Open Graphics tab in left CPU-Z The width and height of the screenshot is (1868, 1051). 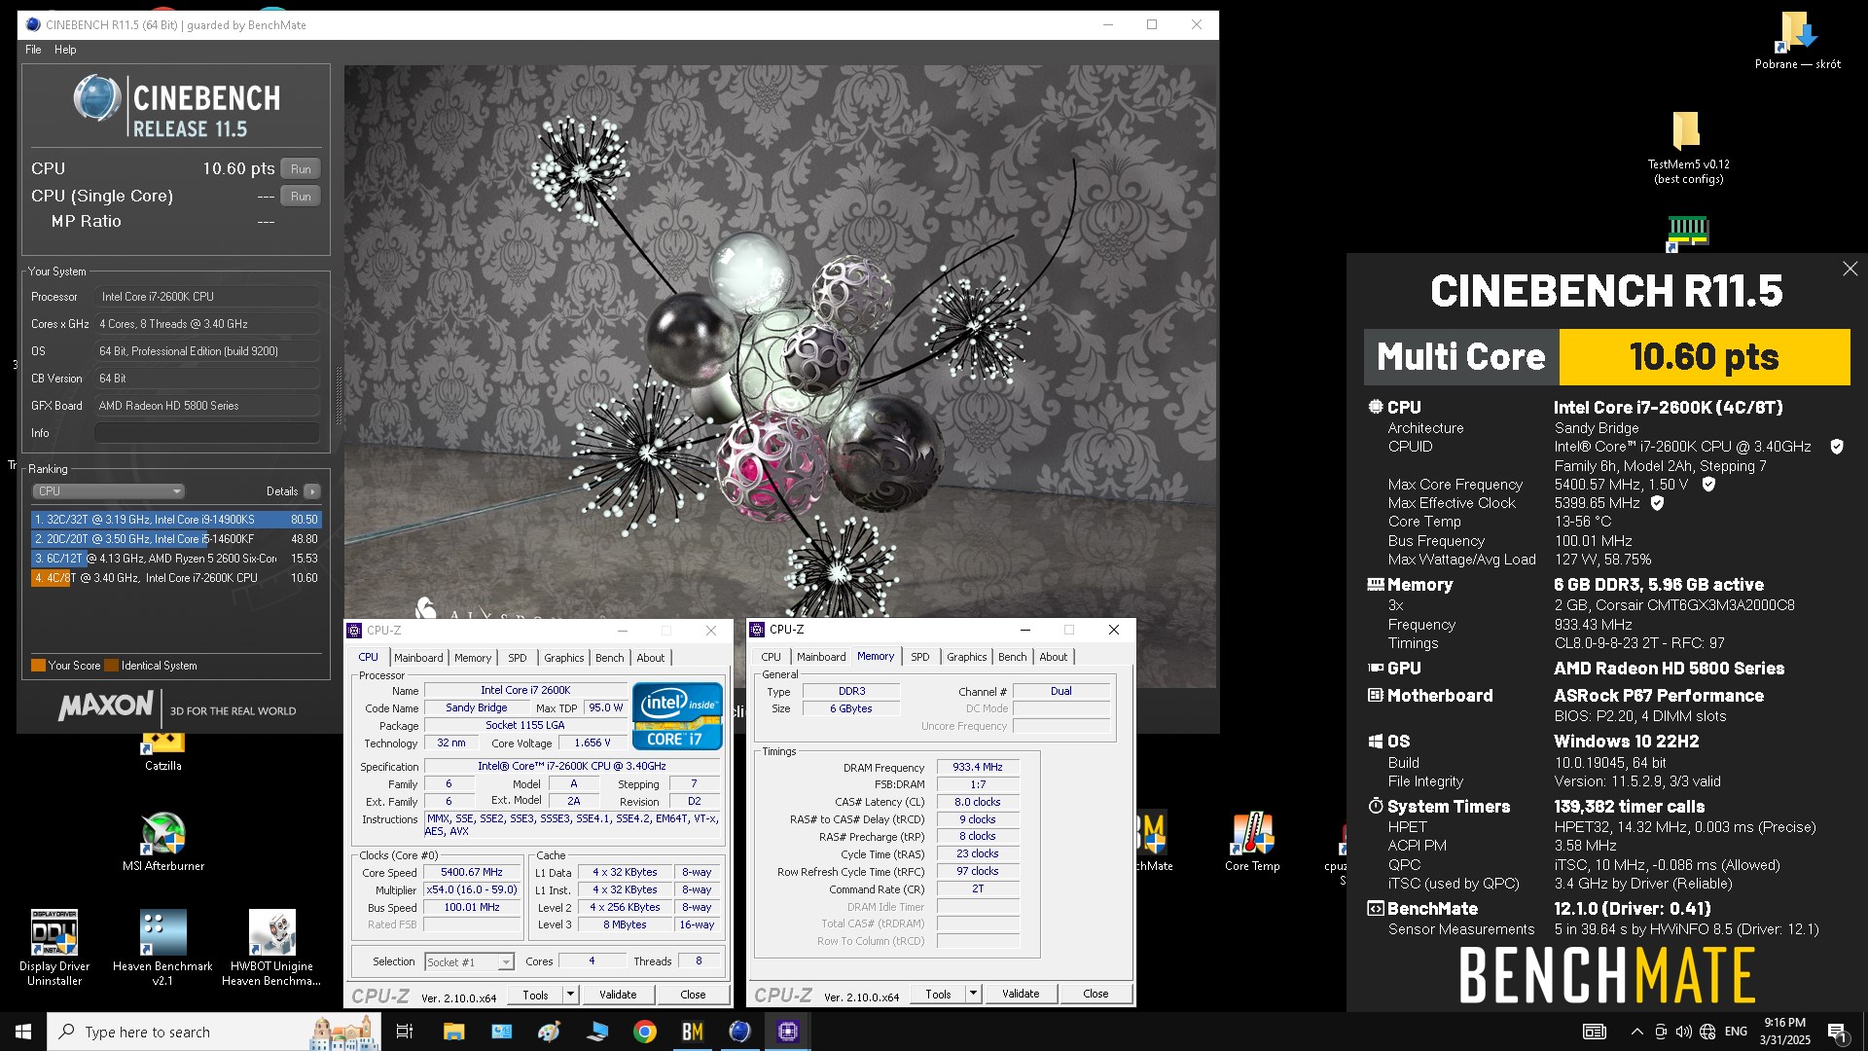pyautogui.click(x=564, y=658)
